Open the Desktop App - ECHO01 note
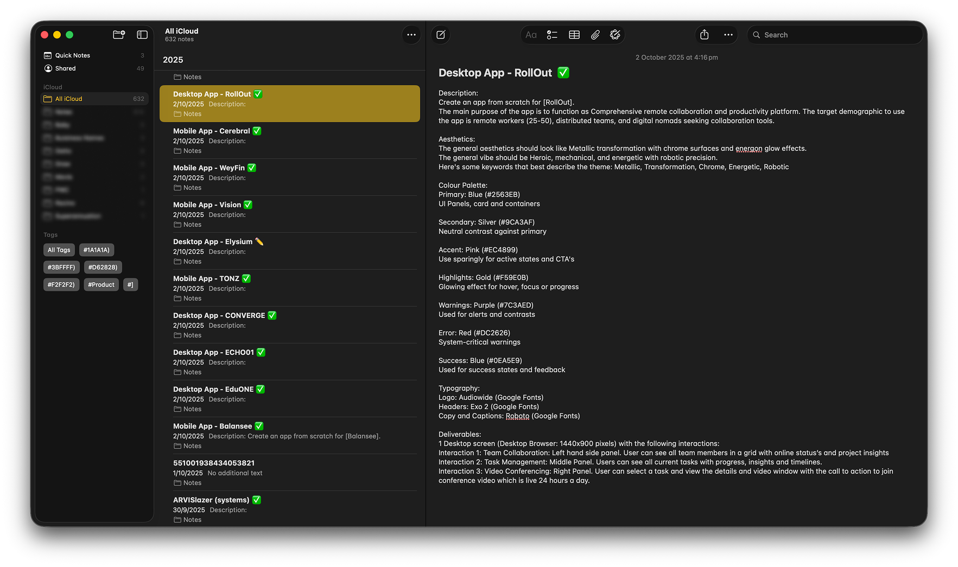The image size is (958, 567). pyautogui.click(x=290, y=362)
